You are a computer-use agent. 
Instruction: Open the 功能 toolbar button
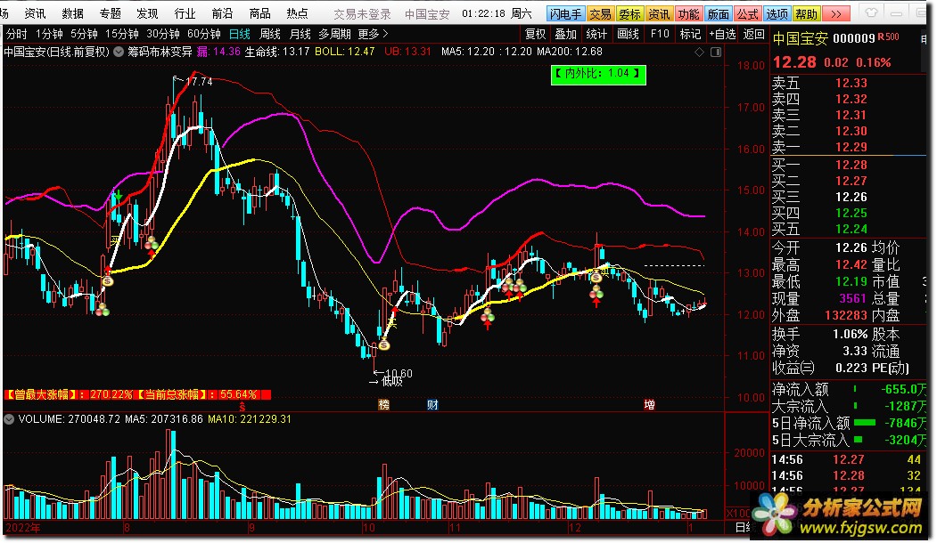click(687, 13)
